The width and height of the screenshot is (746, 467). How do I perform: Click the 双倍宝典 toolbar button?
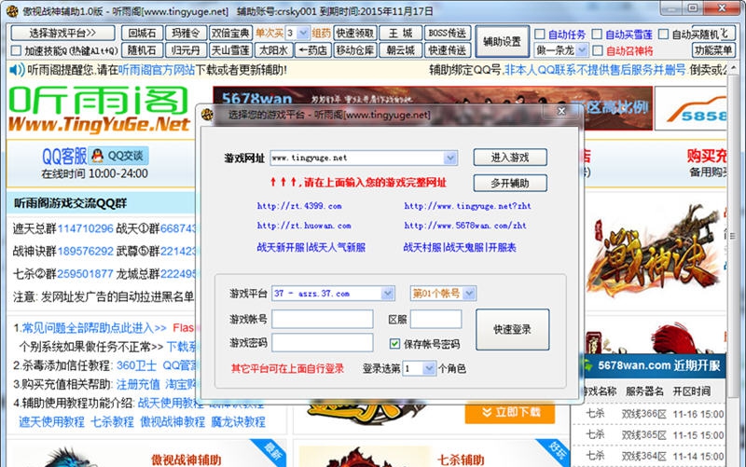[230, 34]
